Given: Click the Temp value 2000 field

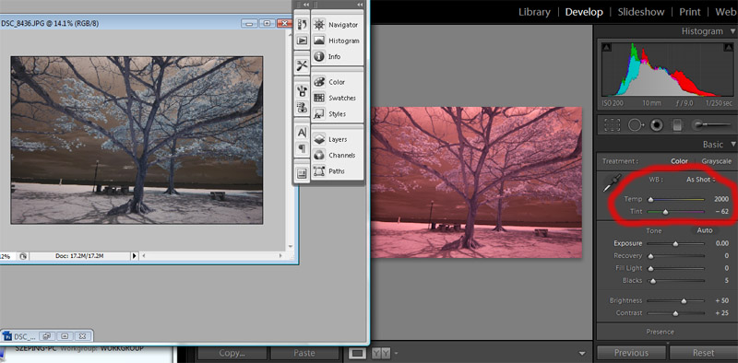Looking at the screenshot, I should click(x=721, y=199).
